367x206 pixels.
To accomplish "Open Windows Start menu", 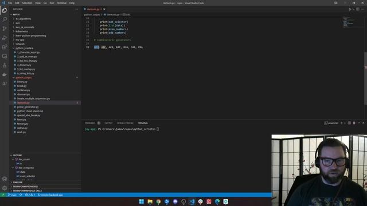I will pos(142,201).
